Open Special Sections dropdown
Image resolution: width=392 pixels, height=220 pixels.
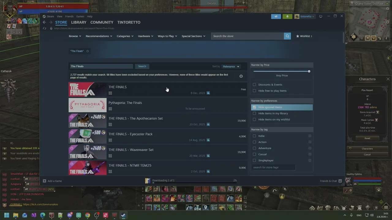(193, 36)
